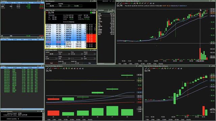Click the last indicator icon in 5 Days chart toolbar
Image resolution: width=216 pixels, height=121 pixels.
click(x=82, y=68)
